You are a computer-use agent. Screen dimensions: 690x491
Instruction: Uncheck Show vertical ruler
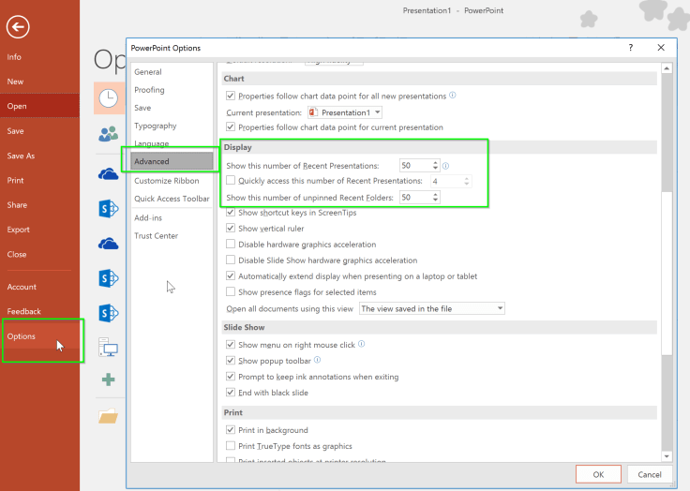point(231,229)
